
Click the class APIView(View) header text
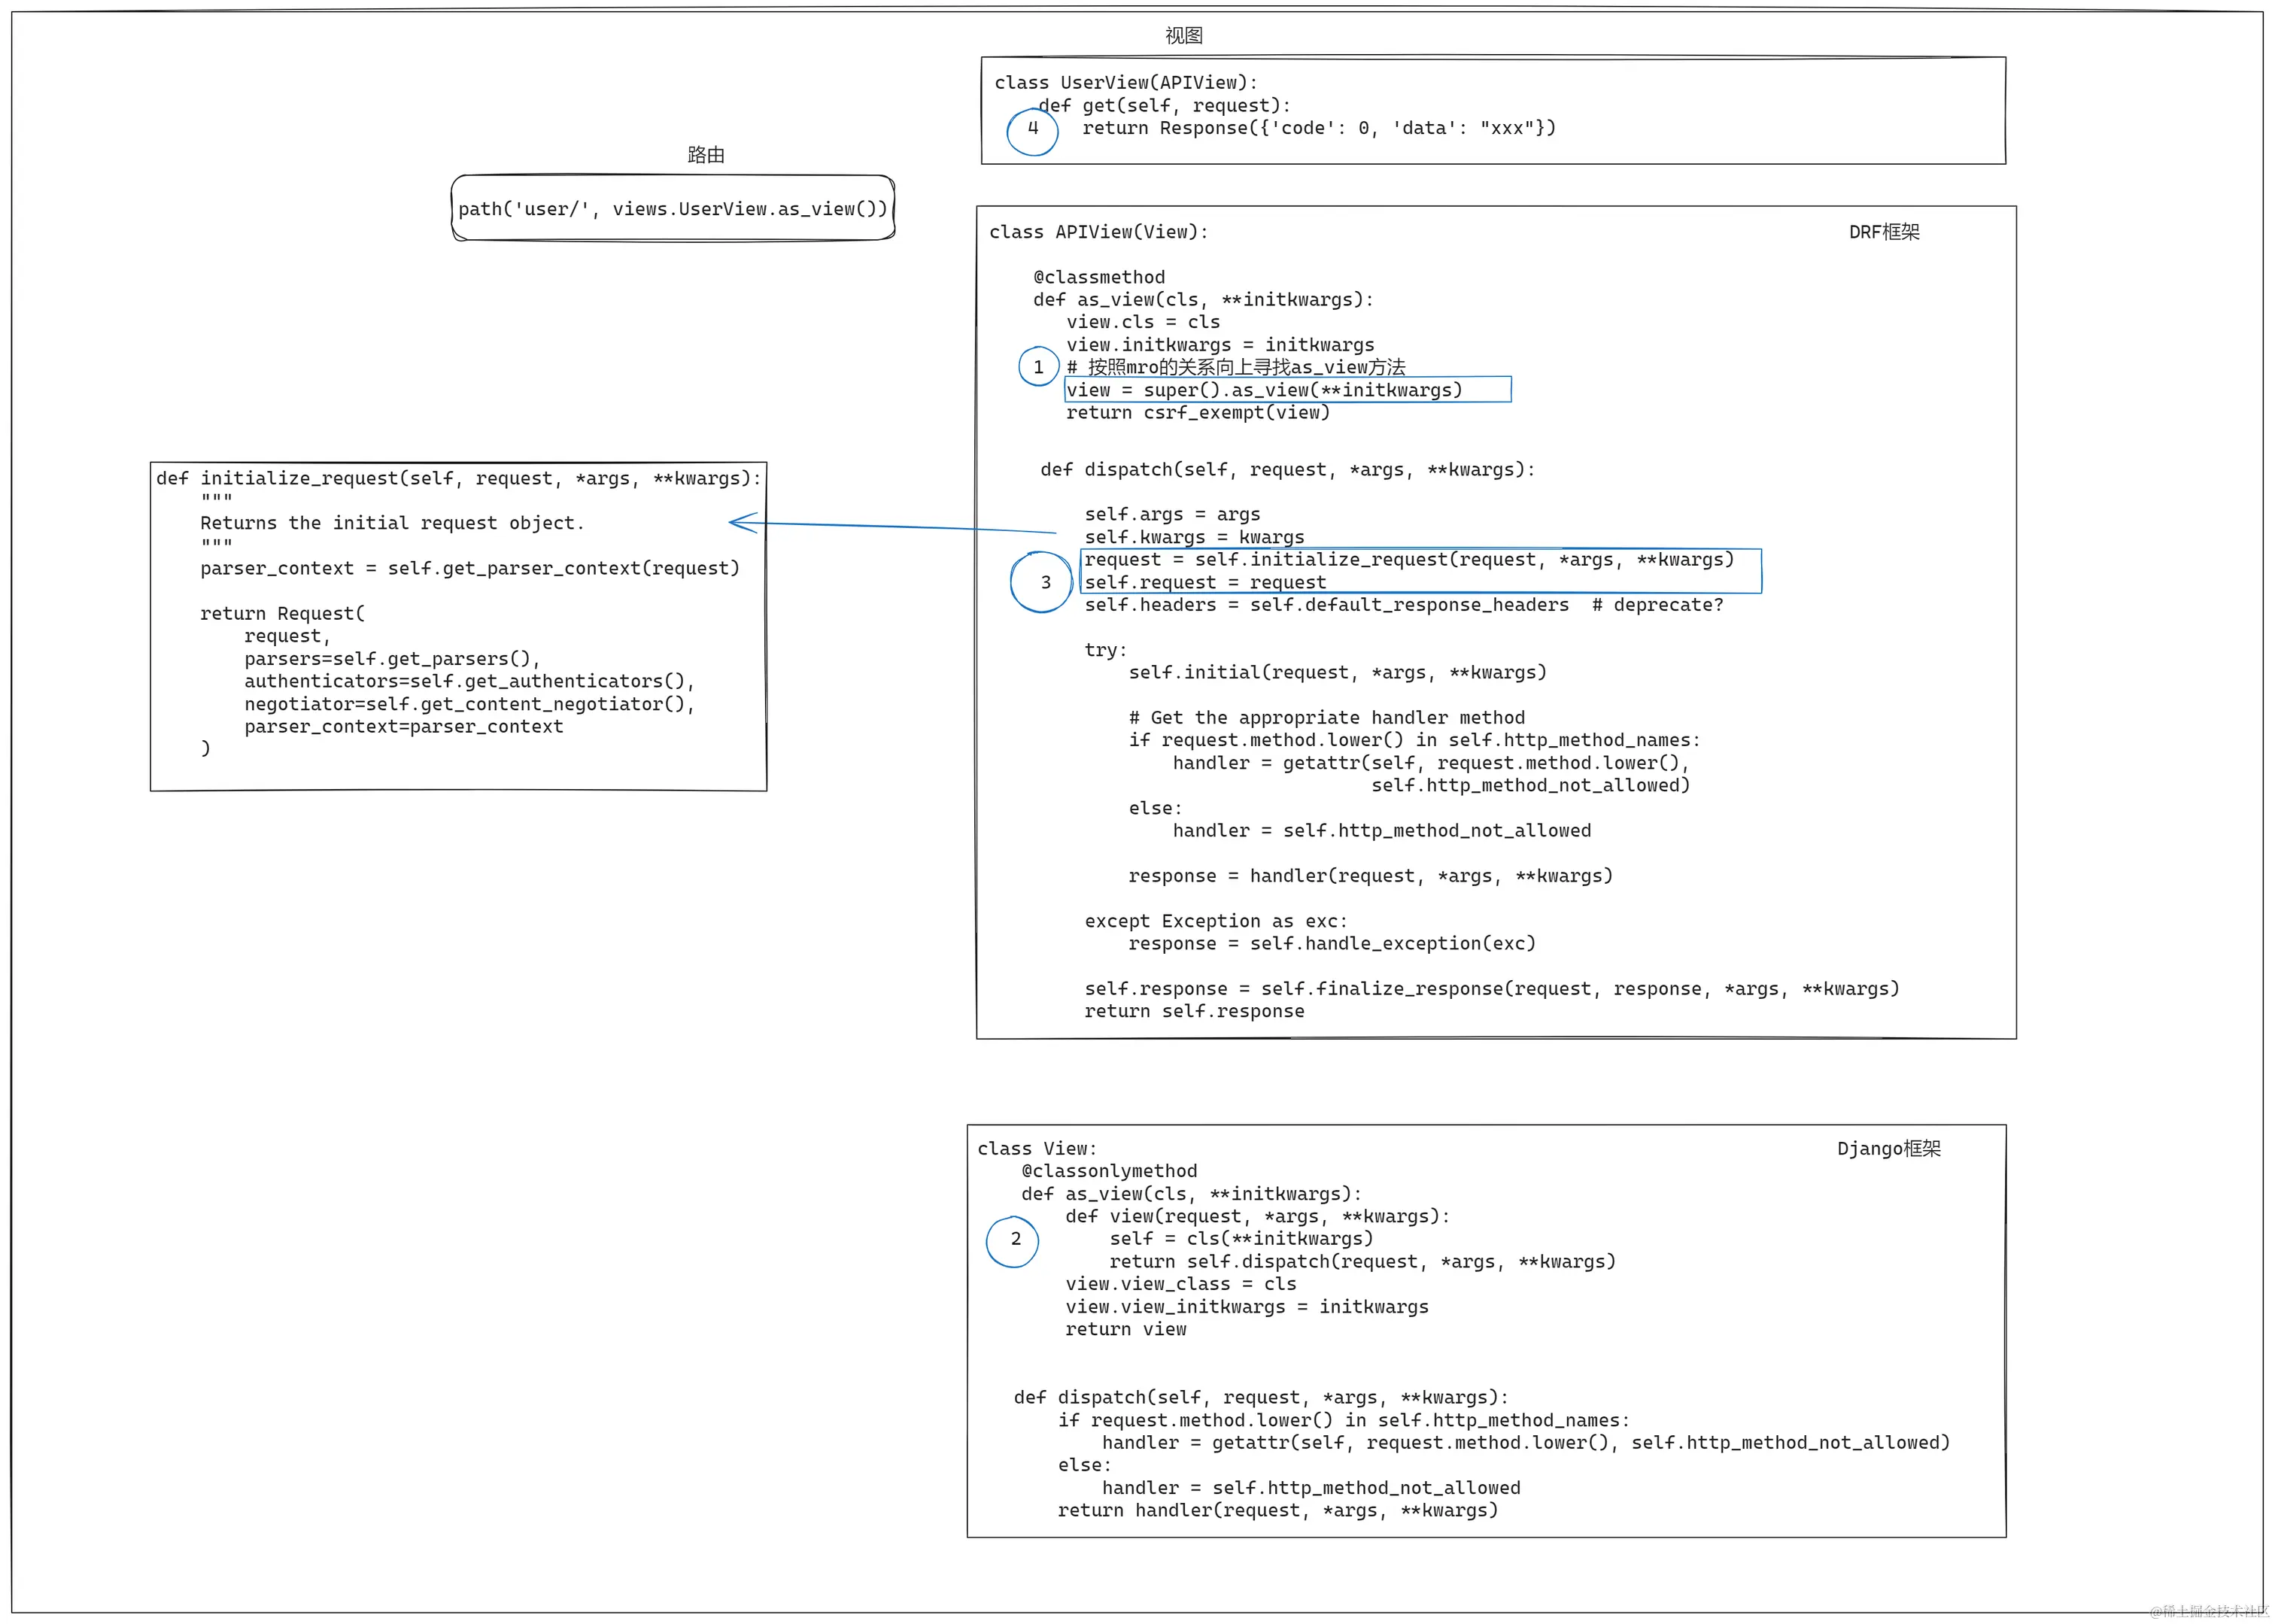point(1098,232)
